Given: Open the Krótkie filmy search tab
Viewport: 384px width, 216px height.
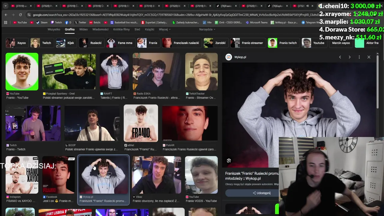Looking at the screenshot, I should click(x=121, y=29).
